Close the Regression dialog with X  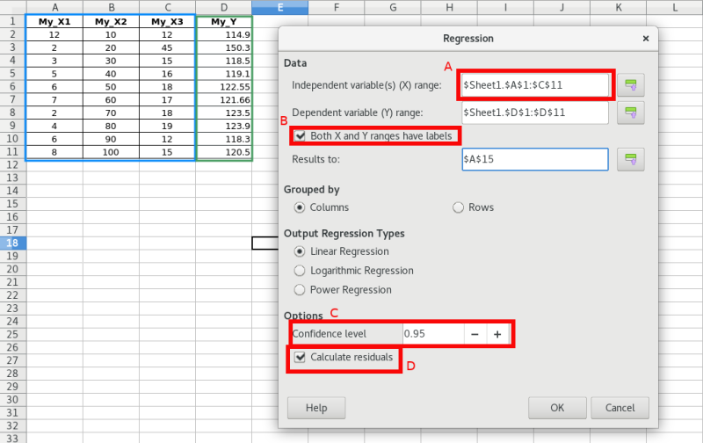(x=646, y=39)
